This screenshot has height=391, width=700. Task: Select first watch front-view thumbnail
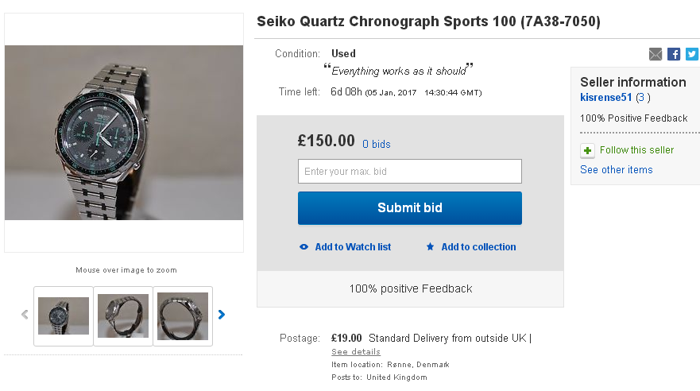(64, 316)
